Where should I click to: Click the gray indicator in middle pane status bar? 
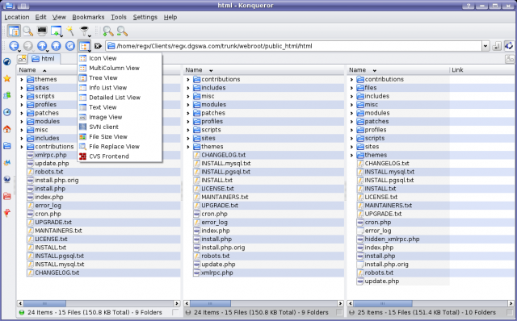coord(188,312)
